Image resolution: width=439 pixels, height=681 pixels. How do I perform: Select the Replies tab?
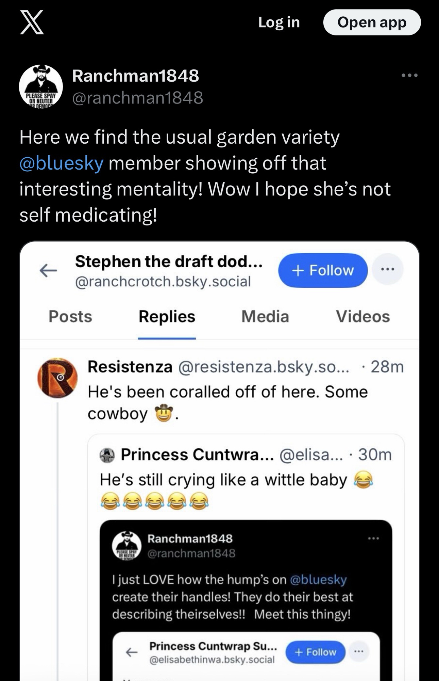click(x=167, y=316)
